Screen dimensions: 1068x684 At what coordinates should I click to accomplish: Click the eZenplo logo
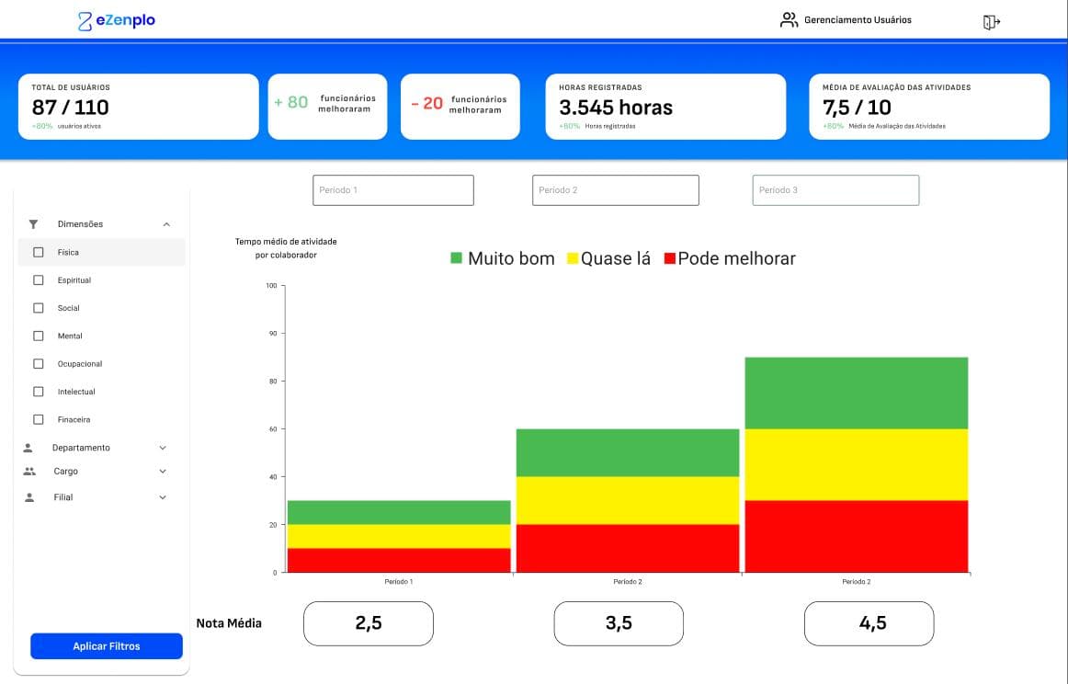click(x=117, y=20)
